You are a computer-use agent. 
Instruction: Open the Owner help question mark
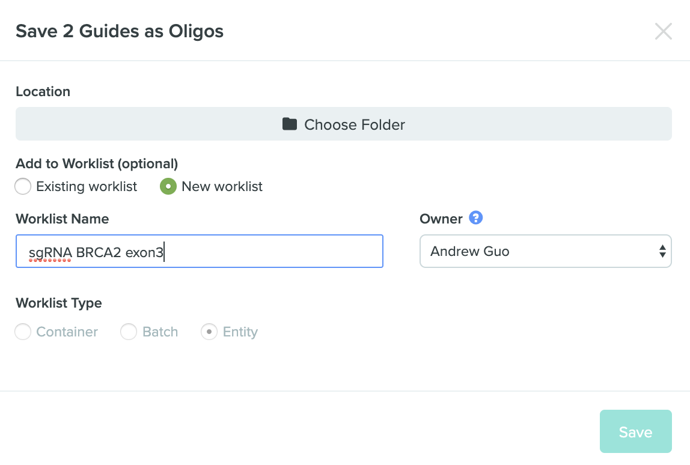coord(475,217)
